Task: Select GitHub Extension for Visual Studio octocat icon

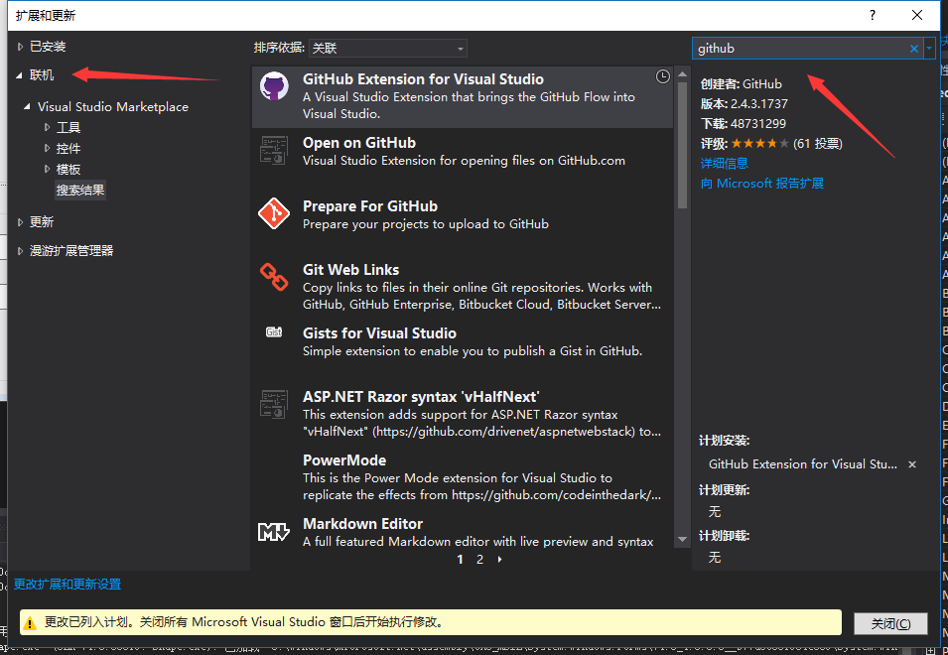Action: point(274,86)
